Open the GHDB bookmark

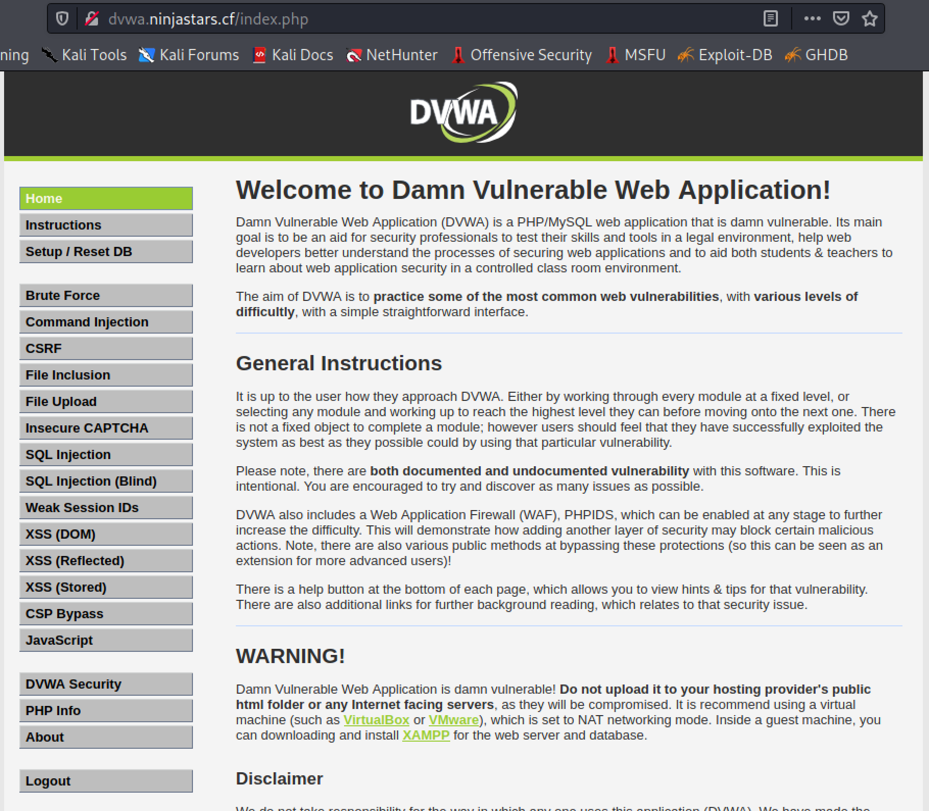pyautogui.click(x=816, y=55)
